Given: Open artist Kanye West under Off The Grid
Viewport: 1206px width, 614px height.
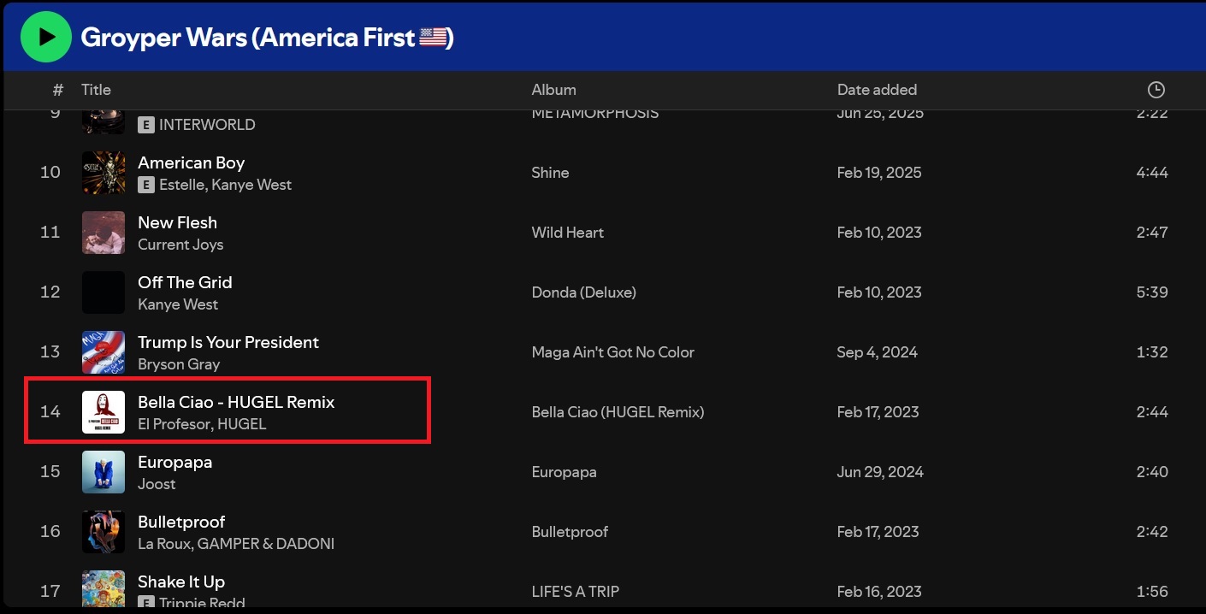Looking at the screenshot, I should 178,304.
